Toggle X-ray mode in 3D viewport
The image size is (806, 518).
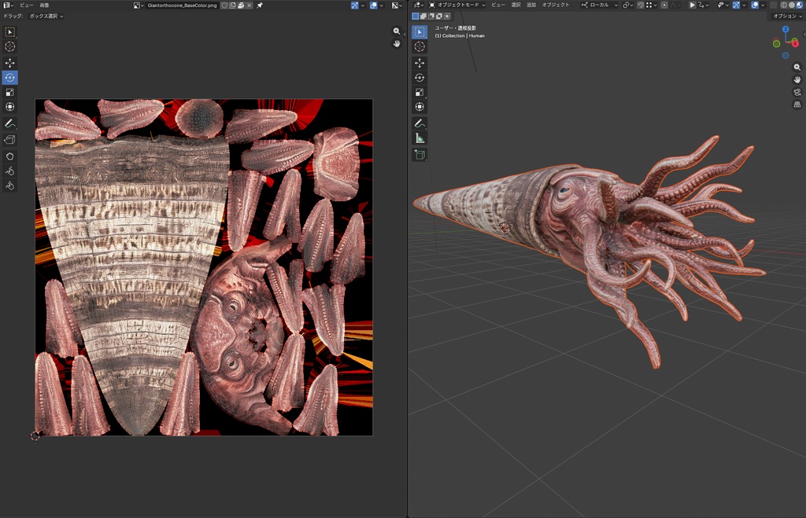(x=773, y=6)
